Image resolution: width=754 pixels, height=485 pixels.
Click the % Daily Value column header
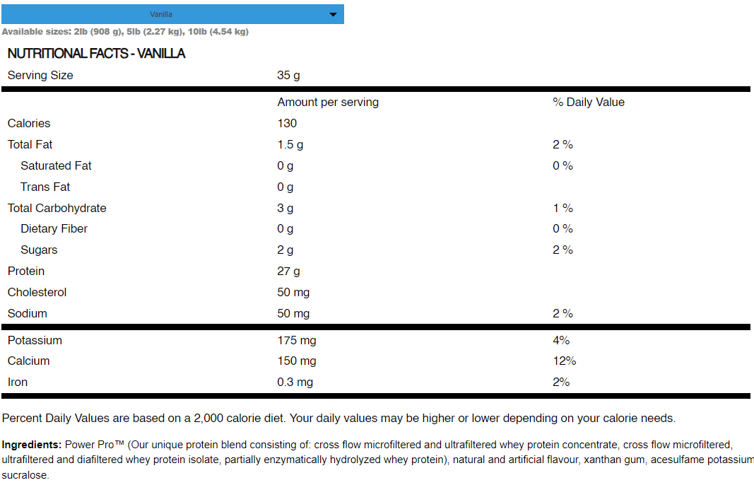click(x=589, y=102)
